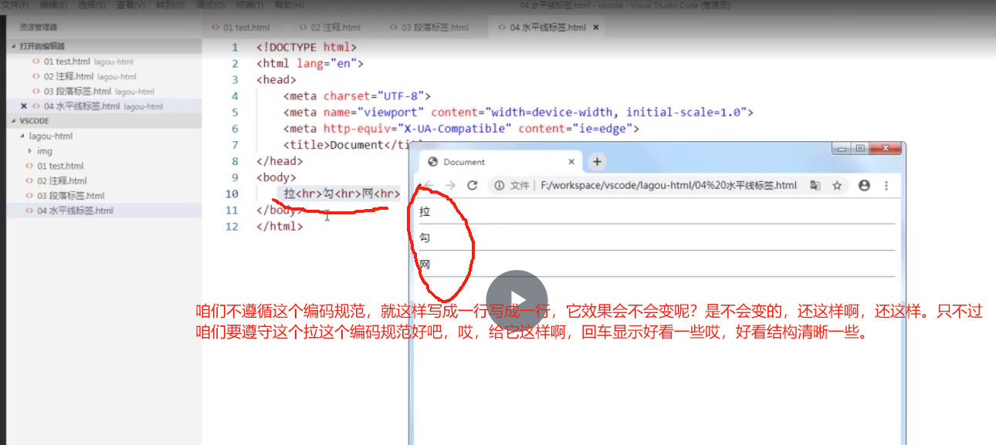This screenshot has width=996, height=445.
Task: Click the browser profile avatar icon
Action: coord(864,185)
